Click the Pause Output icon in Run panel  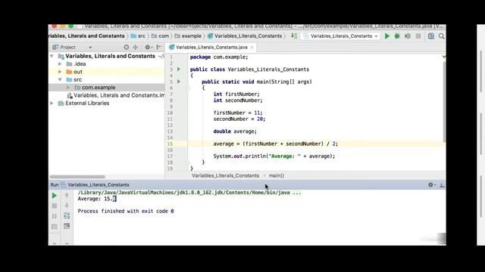pyautogui.click(x=54, y=216)
